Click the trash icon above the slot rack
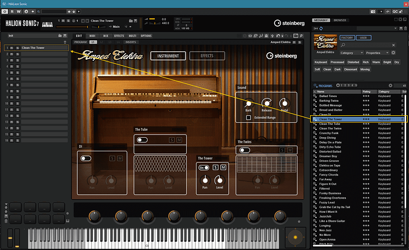This screenshot has height=250, width=409. (65, 42)
